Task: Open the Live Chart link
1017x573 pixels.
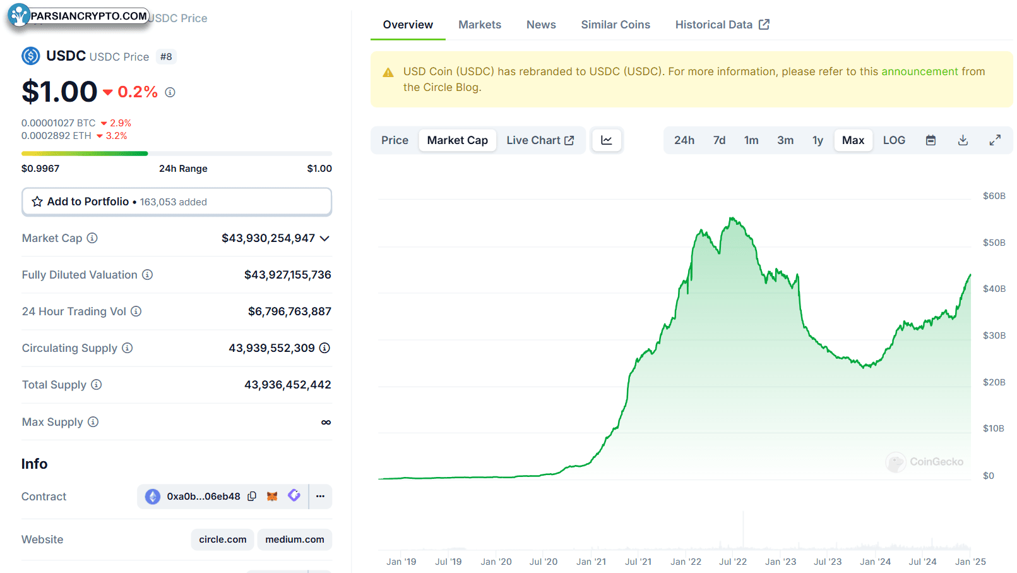Action: point(540,140)
